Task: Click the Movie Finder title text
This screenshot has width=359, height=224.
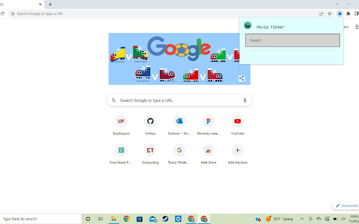Action: (270, 27)
